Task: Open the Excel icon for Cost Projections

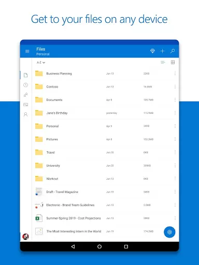Action: [x=39, y=218]
